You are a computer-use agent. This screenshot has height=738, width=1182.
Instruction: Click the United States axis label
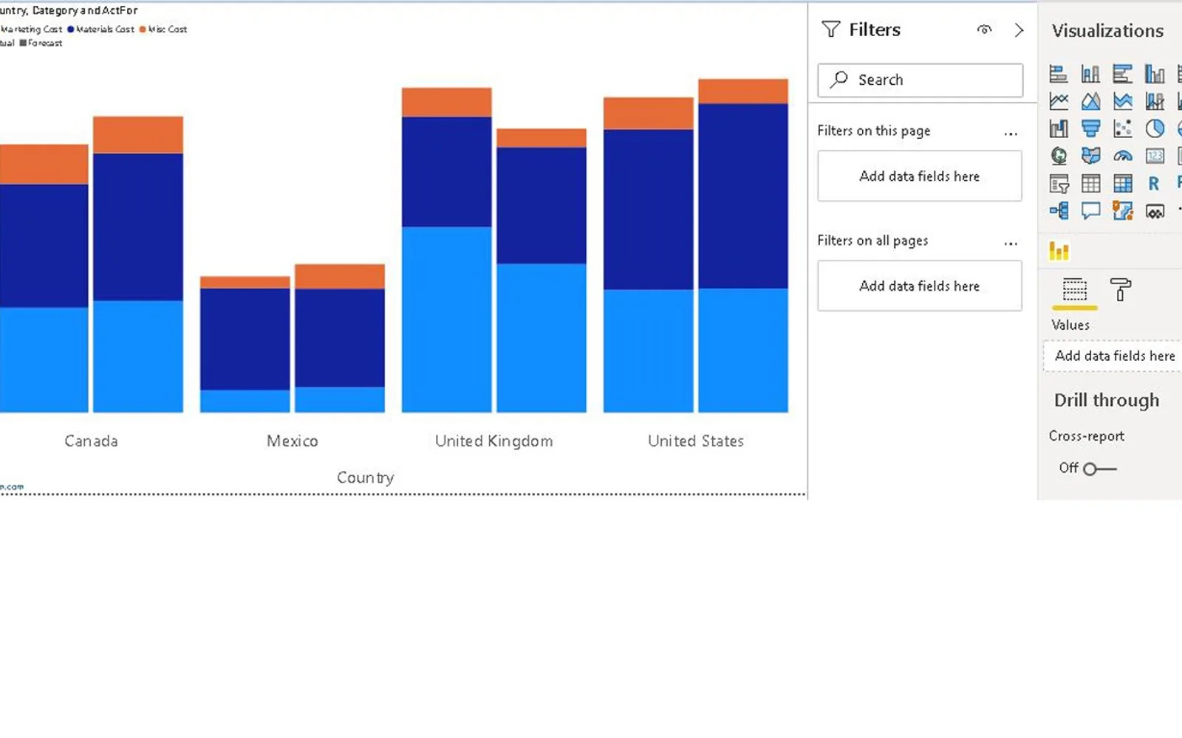pyautogui.click(x=696, y=441)
